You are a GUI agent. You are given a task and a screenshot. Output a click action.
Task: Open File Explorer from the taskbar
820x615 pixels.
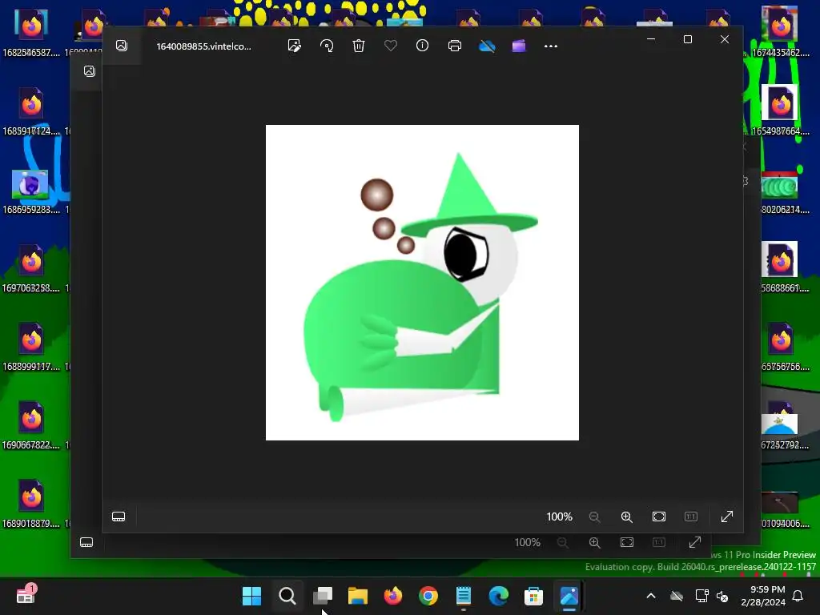[x=358, y=596]
